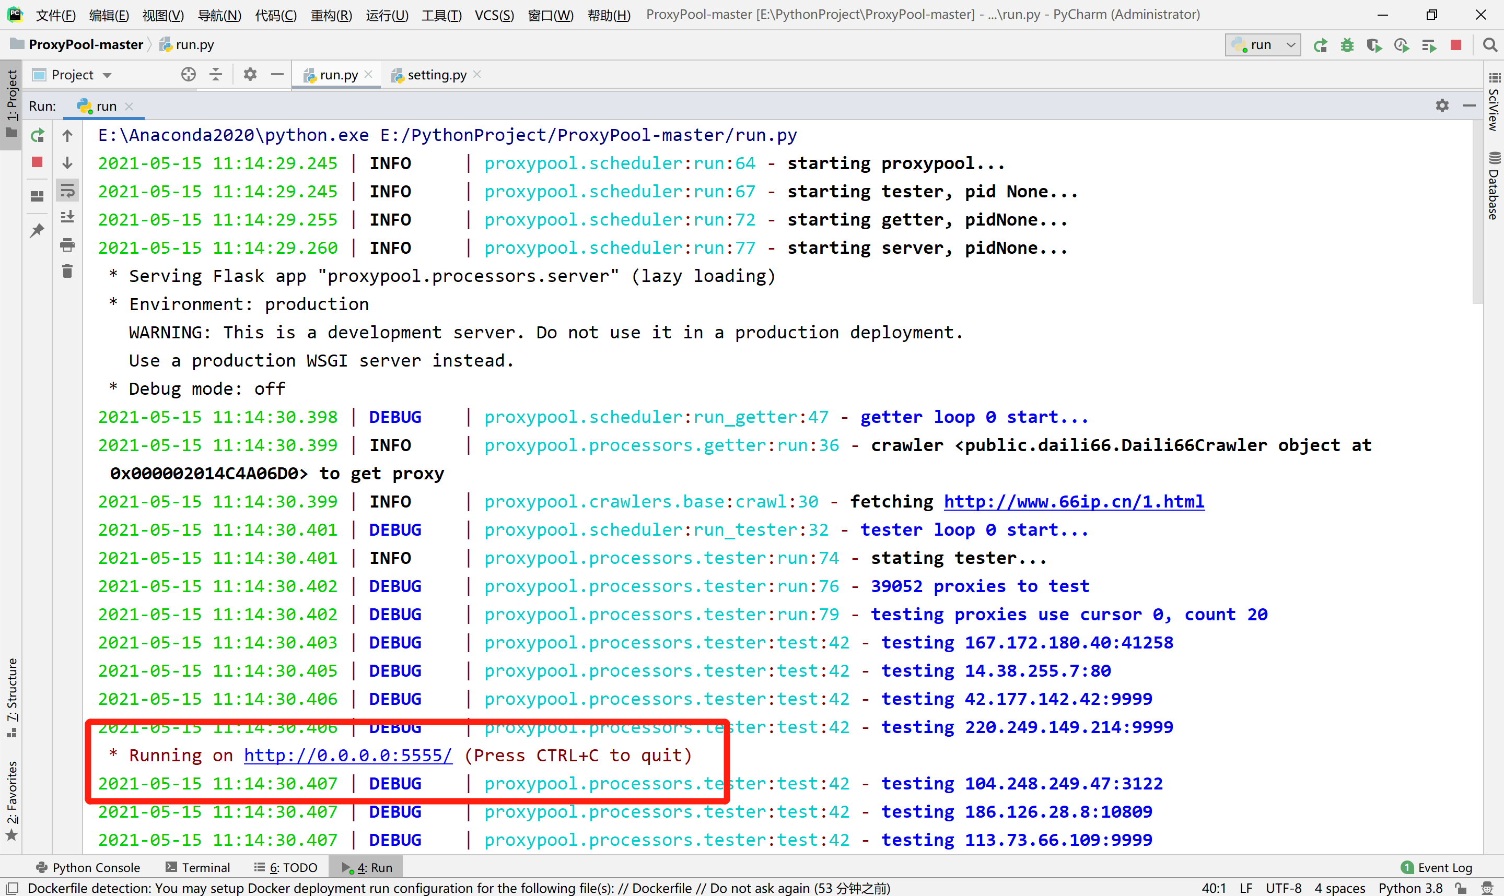Open the Event Log panel
The height and width of the screenshot is (896, 1504).
click(x=1437, y=868)
